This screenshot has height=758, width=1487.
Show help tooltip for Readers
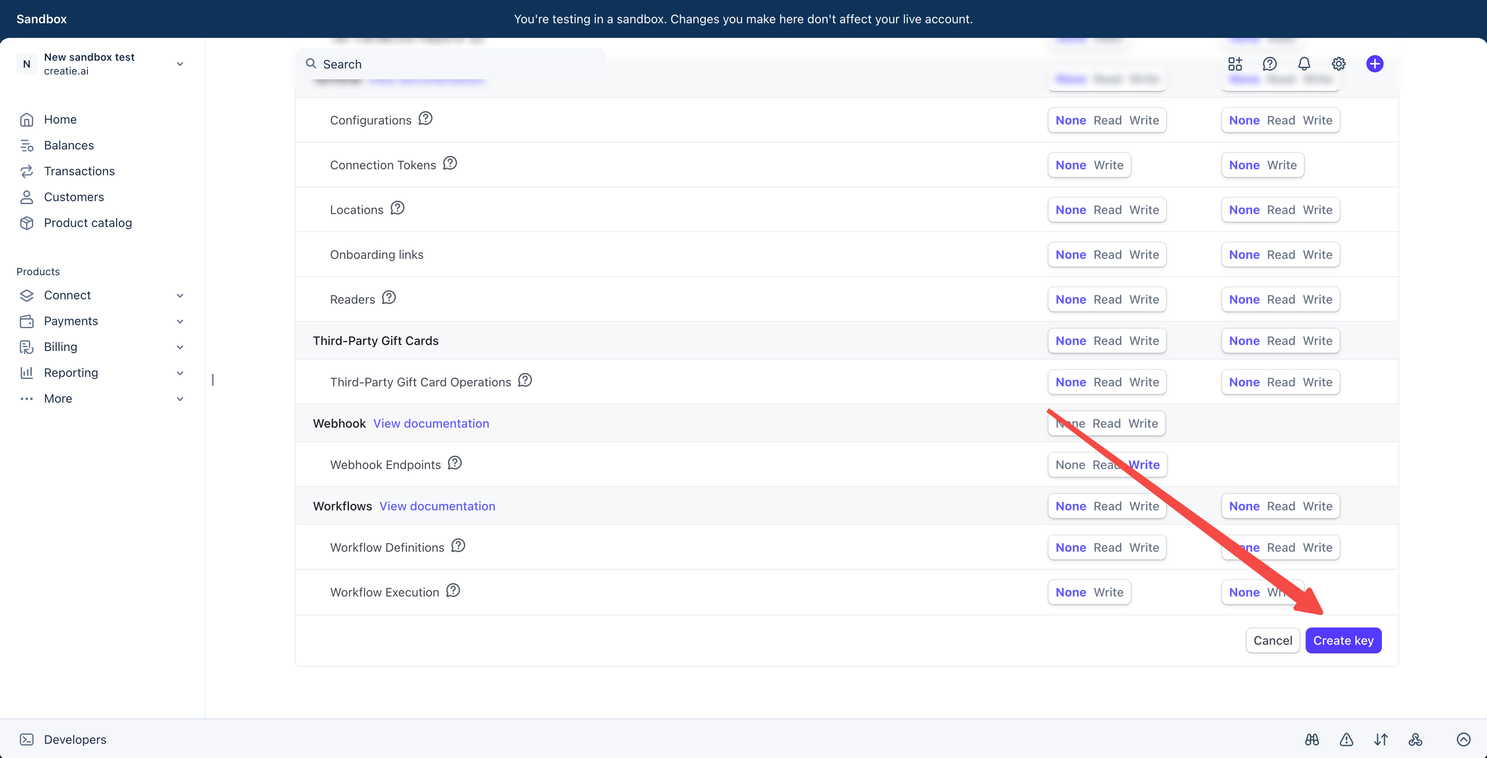(389, 298)
